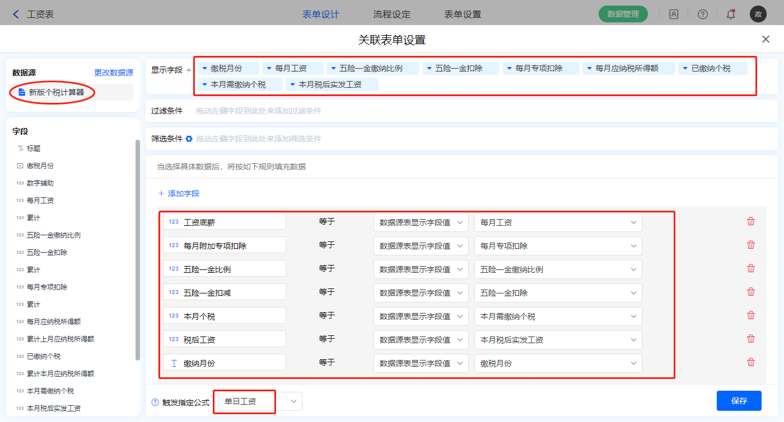Click the 保存 button
This screenshot has height=422, width=784.
pos(739,401)
